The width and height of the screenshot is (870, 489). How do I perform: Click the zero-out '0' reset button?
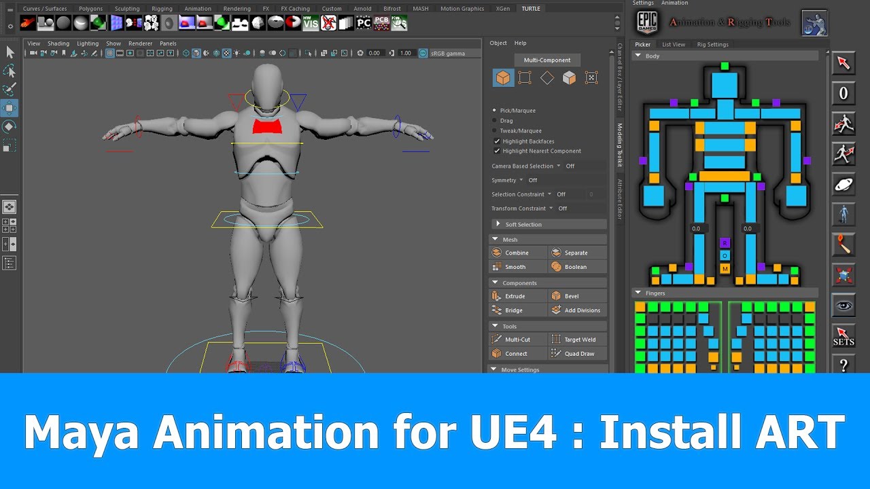(x=843, y=93)
